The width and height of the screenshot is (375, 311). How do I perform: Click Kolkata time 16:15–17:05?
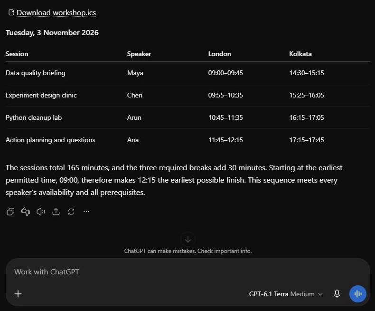tap(307, 117)
